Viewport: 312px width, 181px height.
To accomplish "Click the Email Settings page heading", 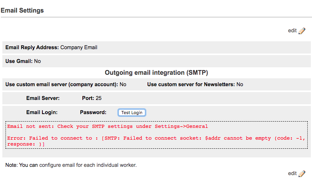I will coord(22,11).
